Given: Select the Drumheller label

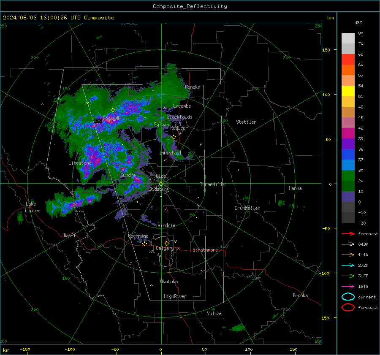Looking at the screenshot, I should [x=247, y=208].
